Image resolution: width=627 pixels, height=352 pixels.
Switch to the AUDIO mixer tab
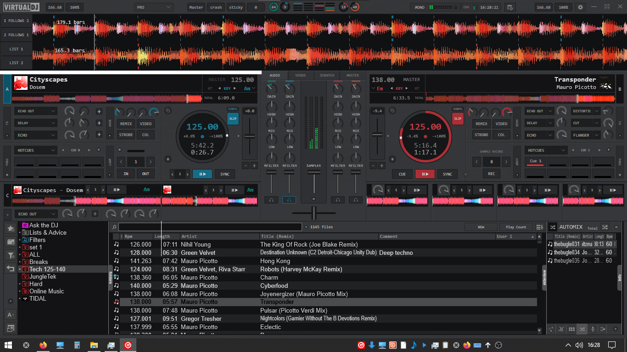(274, 76)
